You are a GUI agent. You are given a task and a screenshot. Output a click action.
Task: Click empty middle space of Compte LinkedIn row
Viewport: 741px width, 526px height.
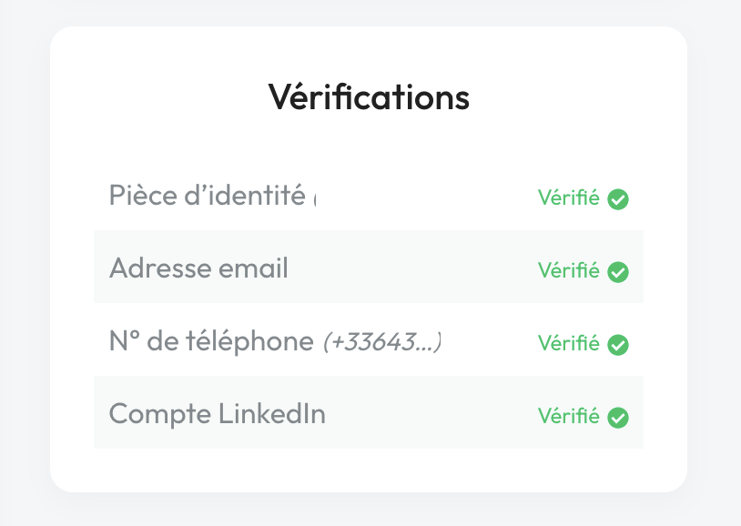[x=428, y=414]
